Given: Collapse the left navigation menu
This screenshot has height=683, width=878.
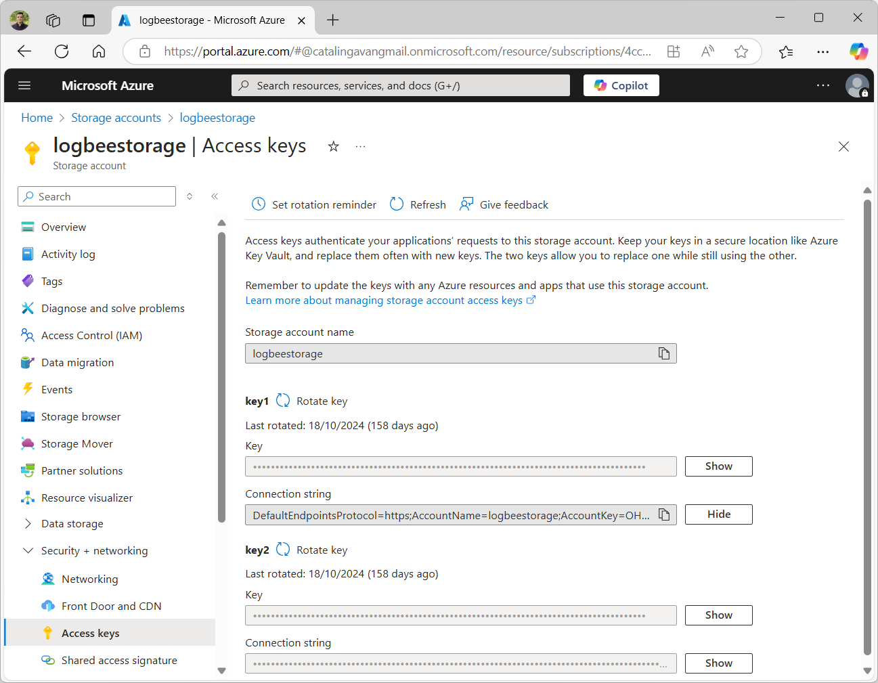Looking at the screenshot, I should (x=215, y=196).
